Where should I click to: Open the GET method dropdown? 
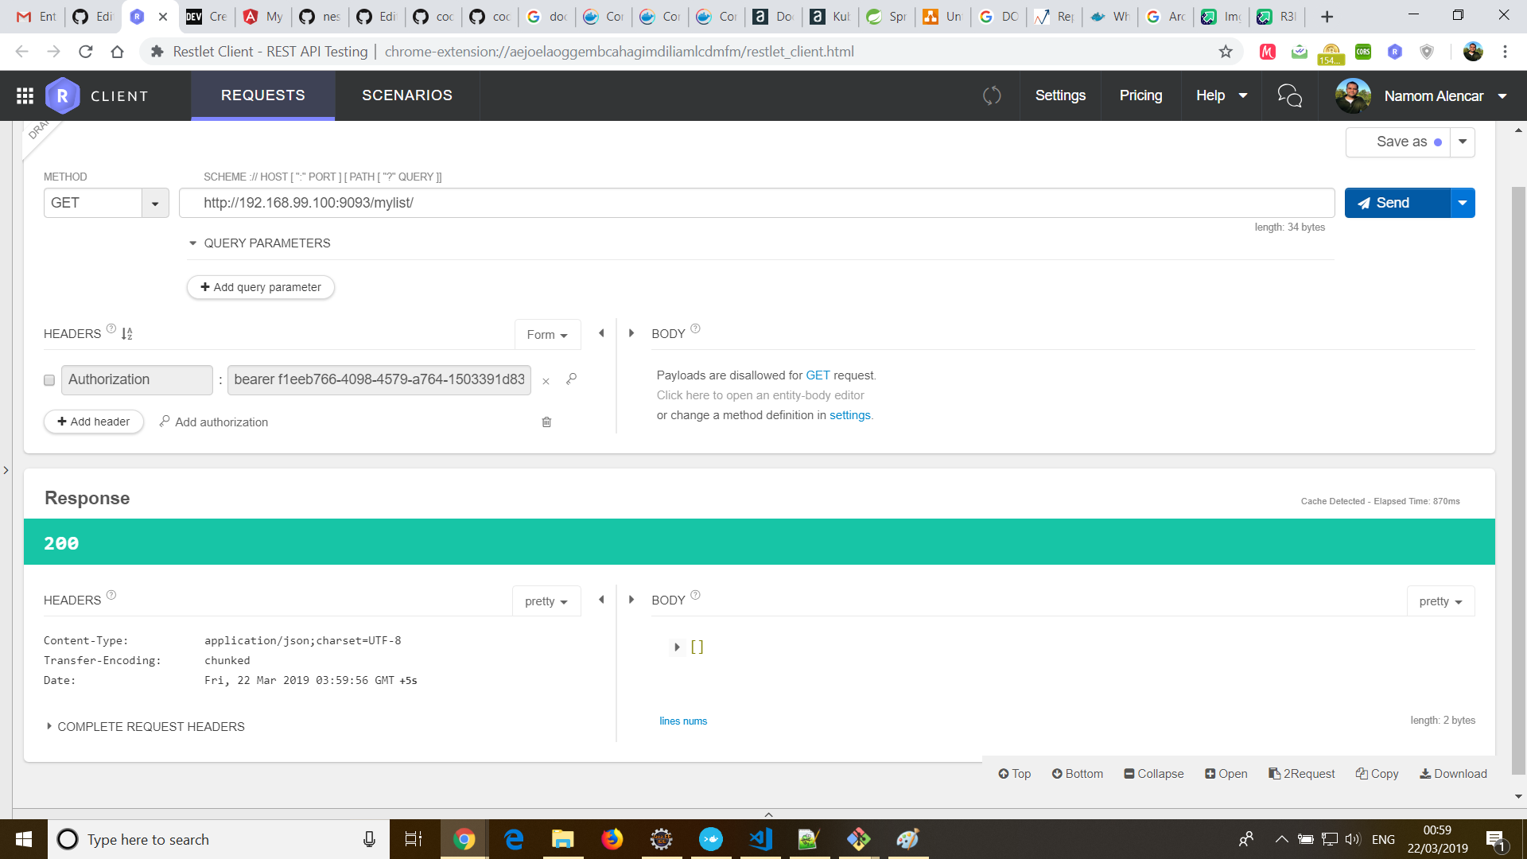155,204
